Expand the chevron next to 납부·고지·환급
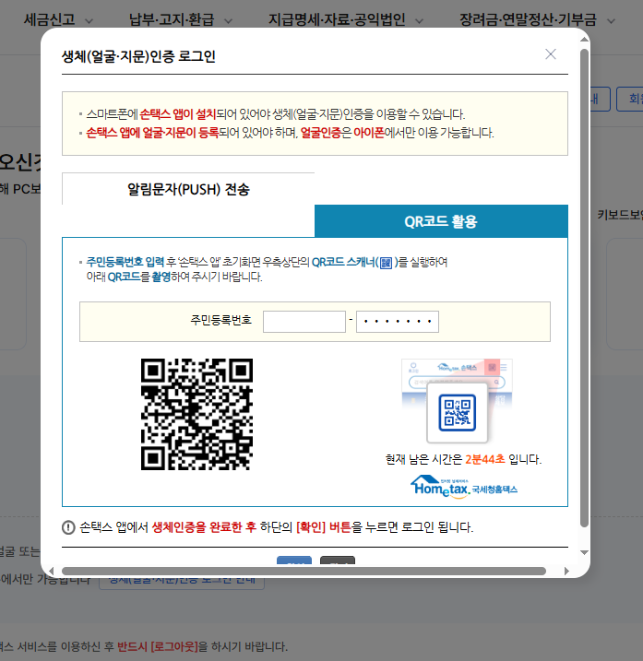643x661 pixels. (x=228, y=20)
